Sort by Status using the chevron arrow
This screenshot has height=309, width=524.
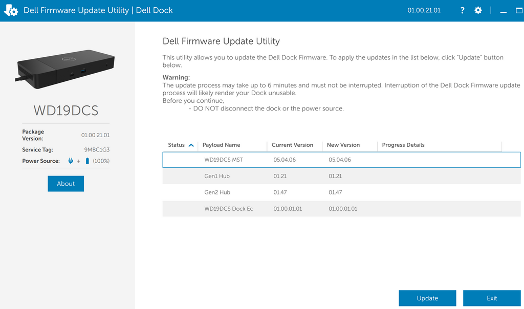(191, 145)
